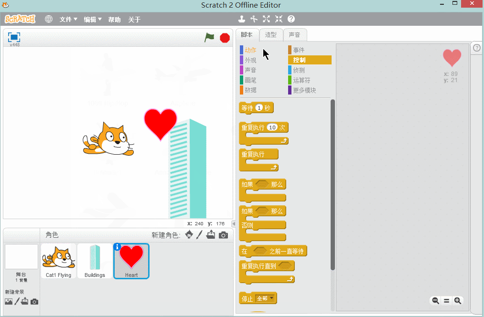Screen dimensions: 484x317
Task: Open the language globe selector
Action: tap(48, 19)
